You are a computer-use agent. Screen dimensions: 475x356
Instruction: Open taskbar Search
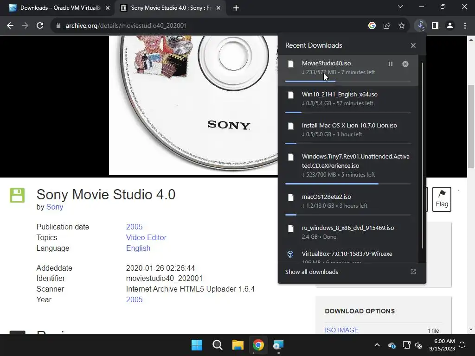[x=217, y=345]
